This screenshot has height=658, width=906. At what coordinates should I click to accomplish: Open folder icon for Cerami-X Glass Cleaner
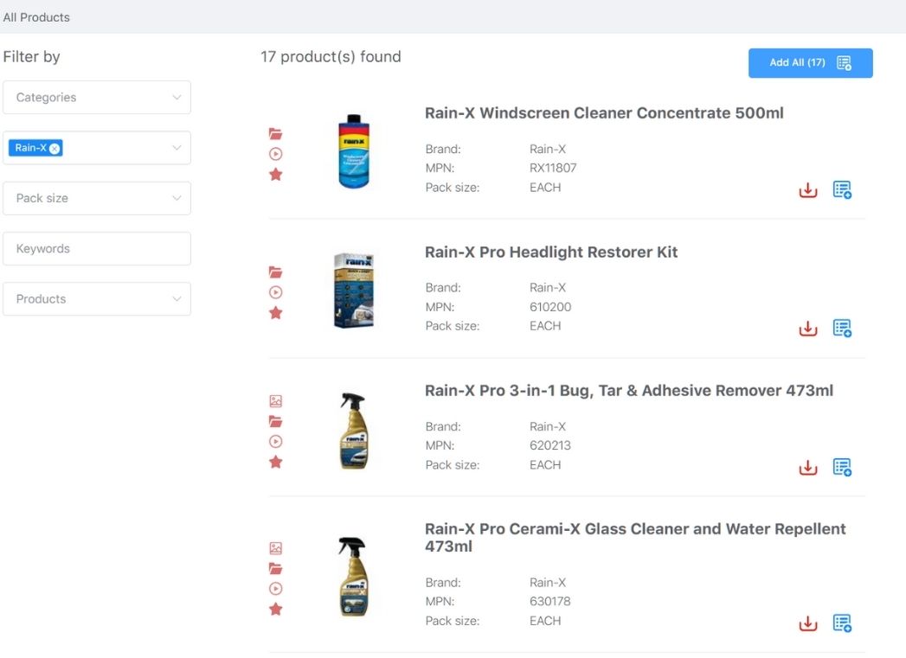276,569
